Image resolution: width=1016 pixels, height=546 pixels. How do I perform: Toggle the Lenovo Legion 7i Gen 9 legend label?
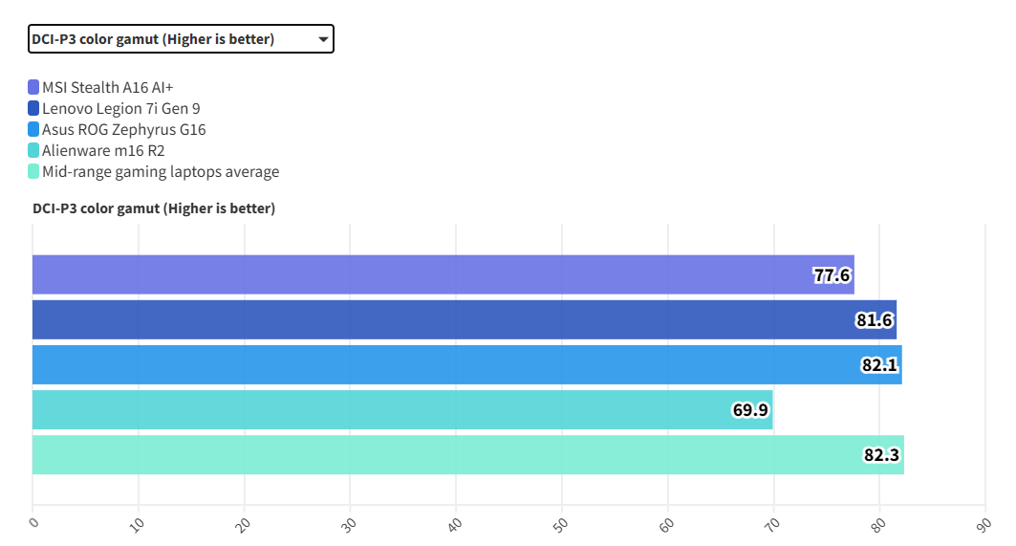click(120, 108)
